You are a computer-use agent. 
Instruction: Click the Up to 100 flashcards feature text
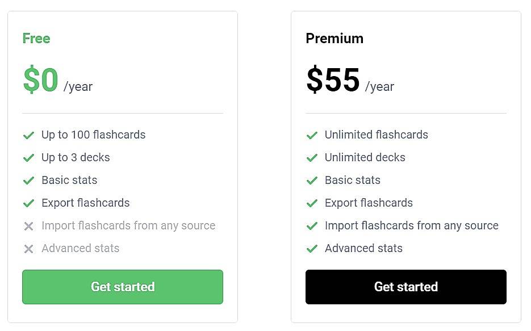[93, 135]
